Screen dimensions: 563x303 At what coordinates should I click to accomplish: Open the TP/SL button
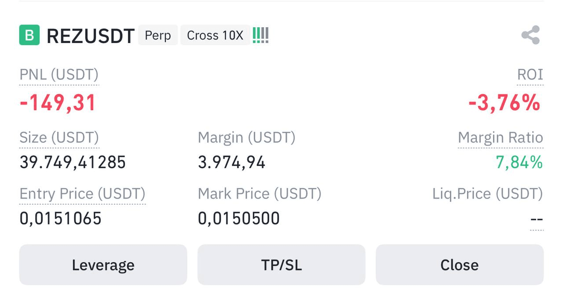click(281, 265)
